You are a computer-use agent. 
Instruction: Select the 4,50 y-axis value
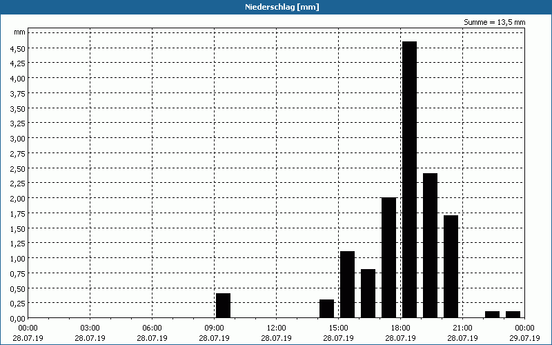(x=18, y=49)
